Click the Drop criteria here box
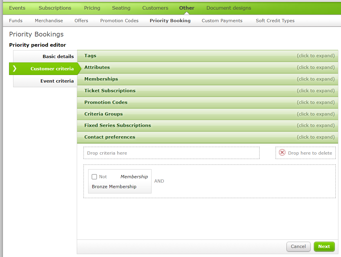Viewport: 341px width, 257px height. point(171,153)
